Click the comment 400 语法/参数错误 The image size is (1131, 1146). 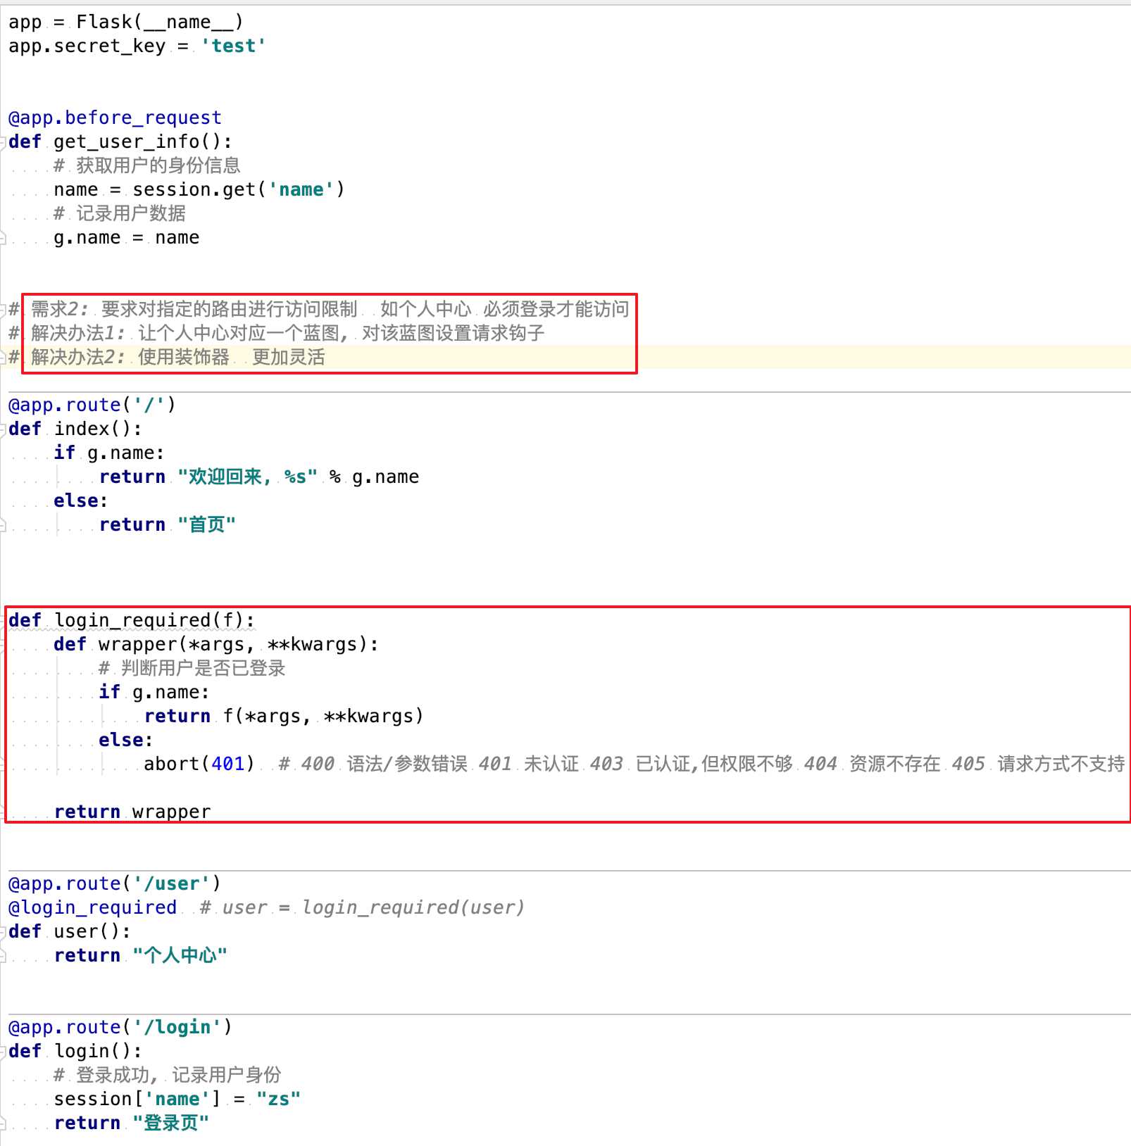pyautogui.click(x=373, y=764)
